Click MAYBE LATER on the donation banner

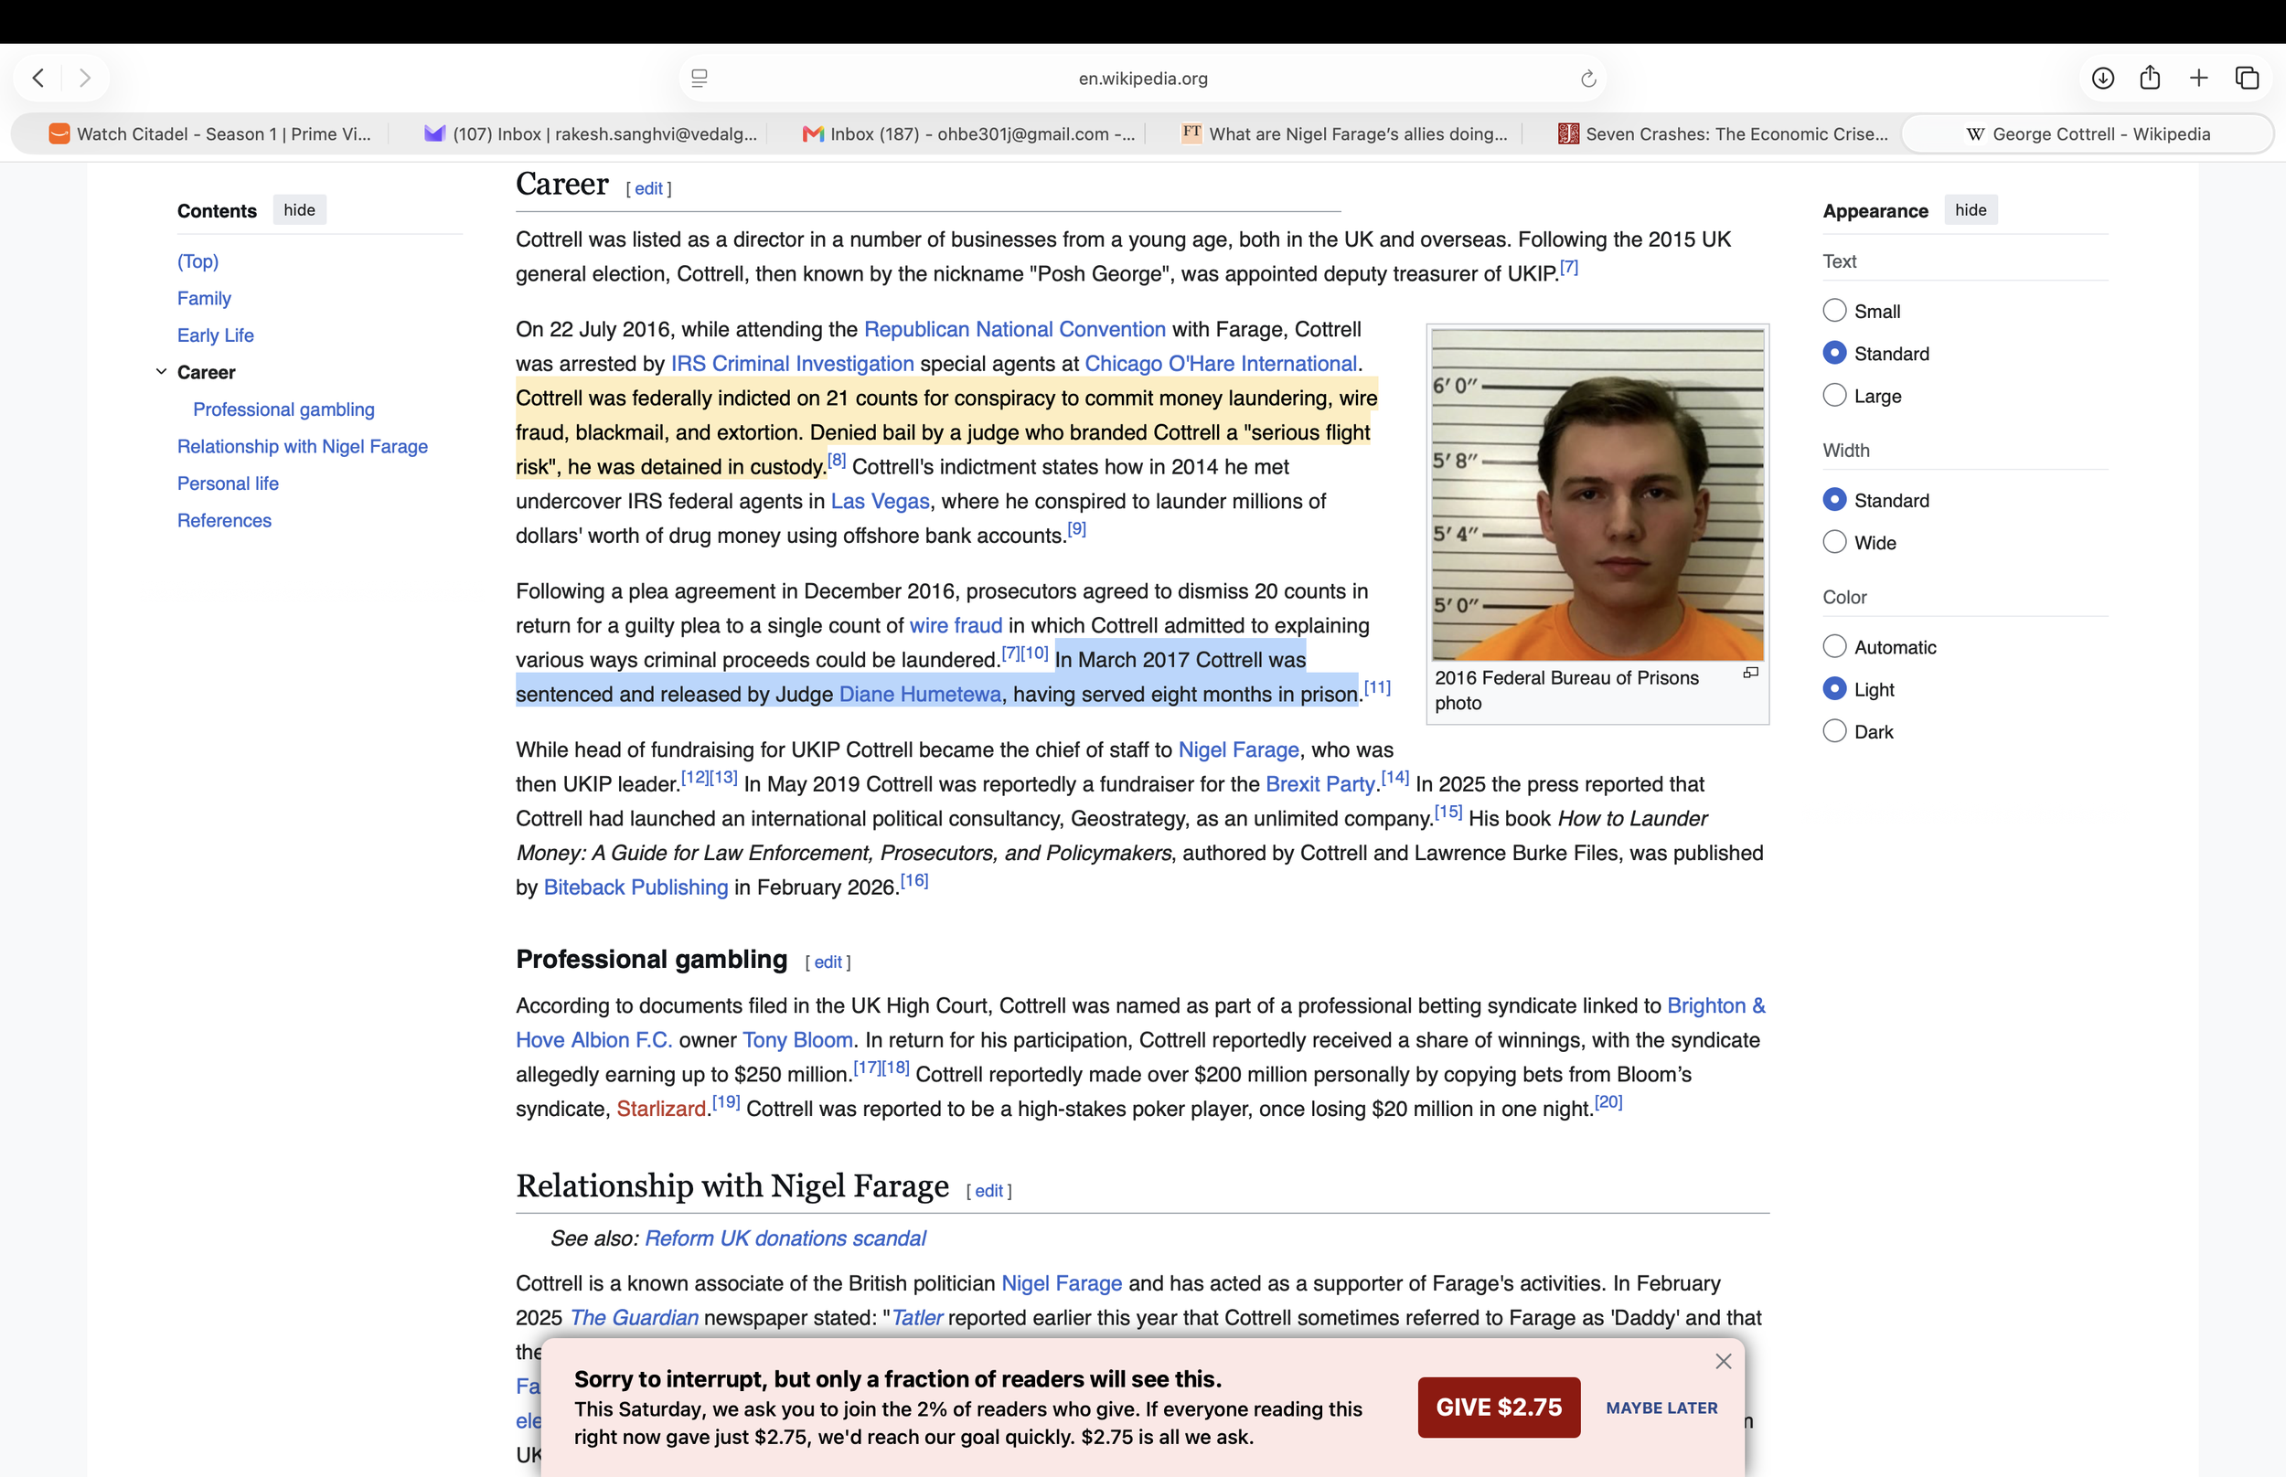point(1661,1408)
